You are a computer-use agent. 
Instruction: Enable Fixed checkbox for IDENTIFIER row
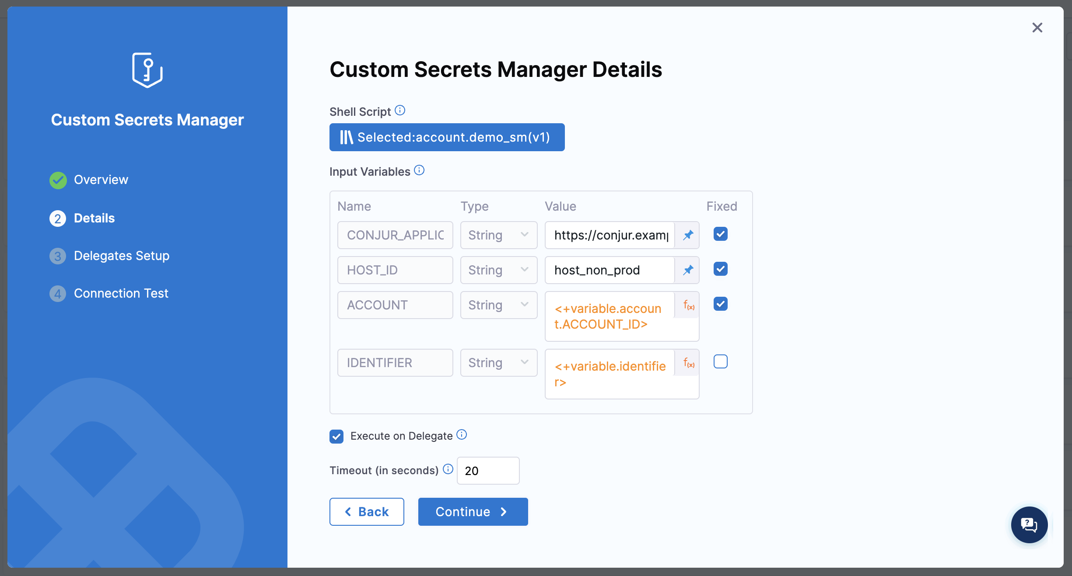720,362
